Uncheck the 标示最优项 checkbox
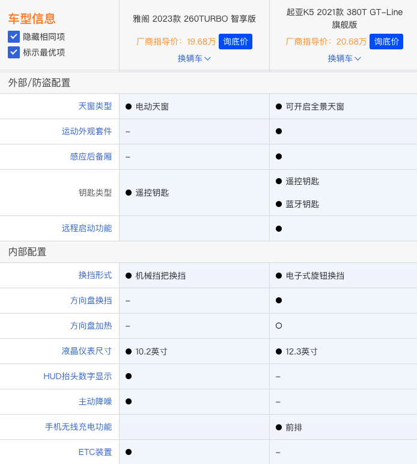417x464 pixels. point(14,52)
